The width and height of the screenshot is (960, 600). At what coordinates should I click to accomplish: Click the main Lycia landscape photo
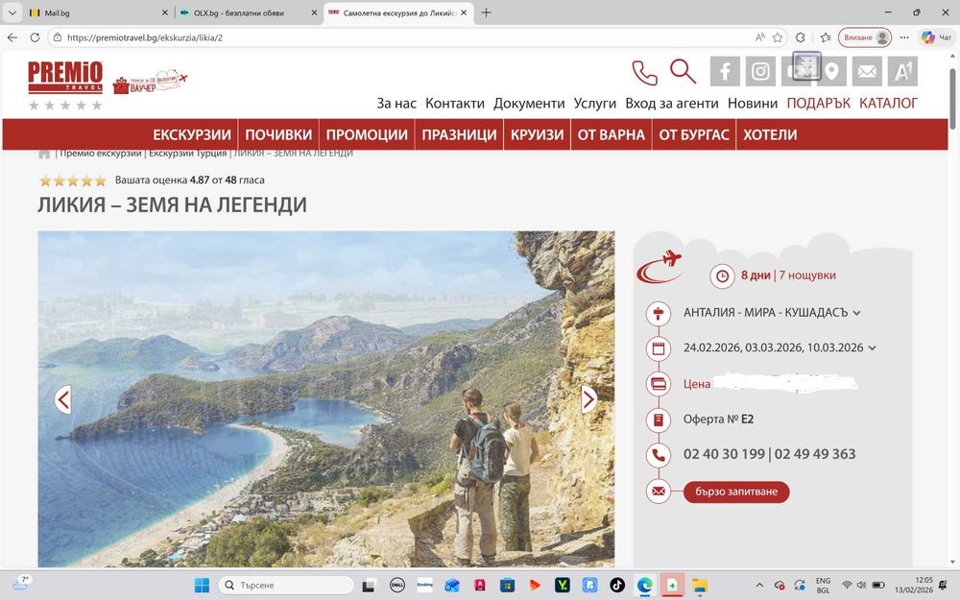(x=326, y=398)
